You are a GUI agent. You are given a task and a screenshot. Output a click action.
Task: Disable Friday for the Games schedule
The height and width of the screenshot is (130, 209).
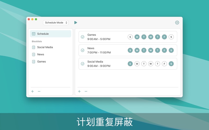pos(164,37)
